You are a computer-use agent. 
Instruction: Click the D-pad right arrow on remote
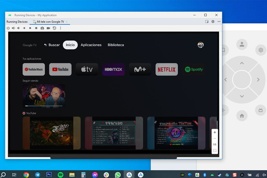coord(258,80)
